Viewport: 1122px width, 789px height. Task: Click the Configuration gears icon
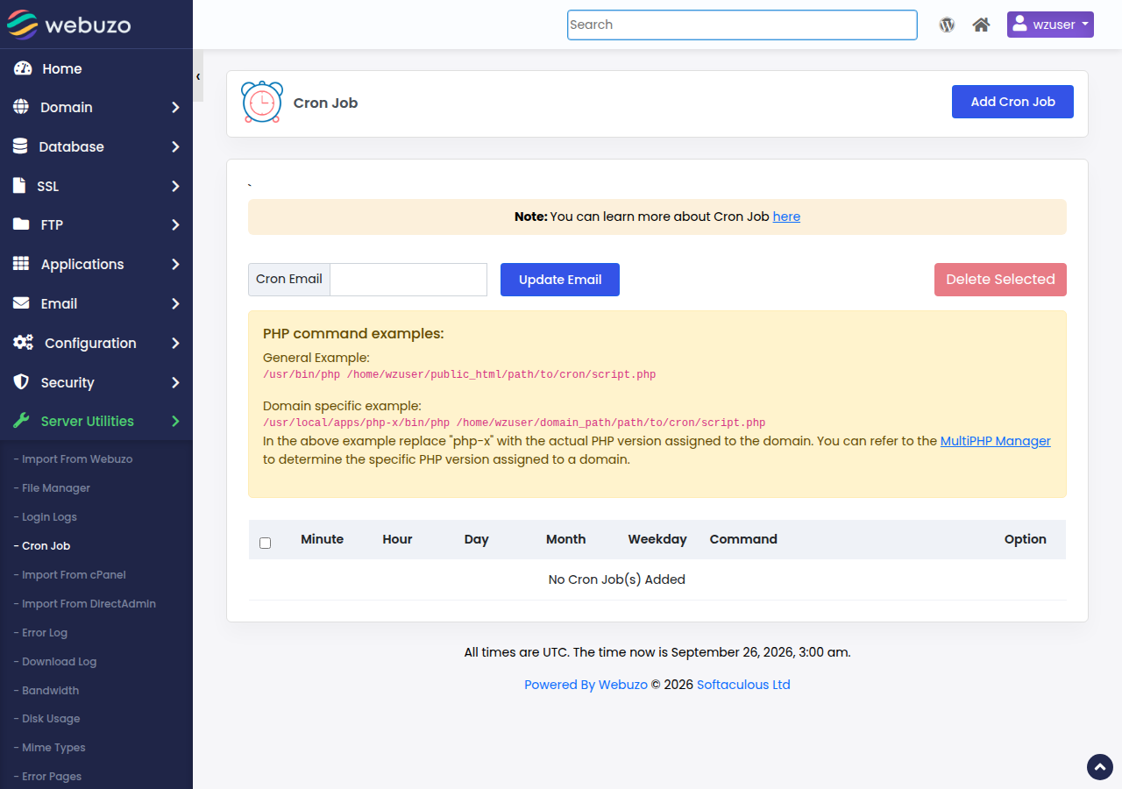coord(23,343)
